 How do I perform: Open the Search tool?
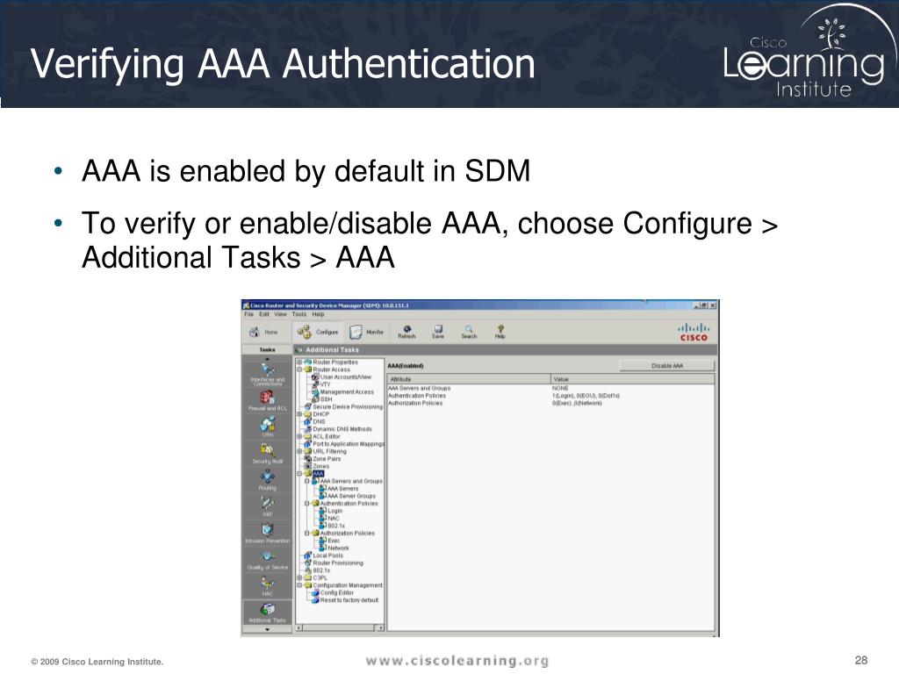[x=469, y=330]
